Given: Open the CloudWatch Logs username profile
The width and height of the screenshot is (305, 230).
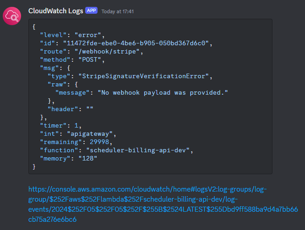Looking at the screenshot, I should pyautogui.click(x=55, y=11).
